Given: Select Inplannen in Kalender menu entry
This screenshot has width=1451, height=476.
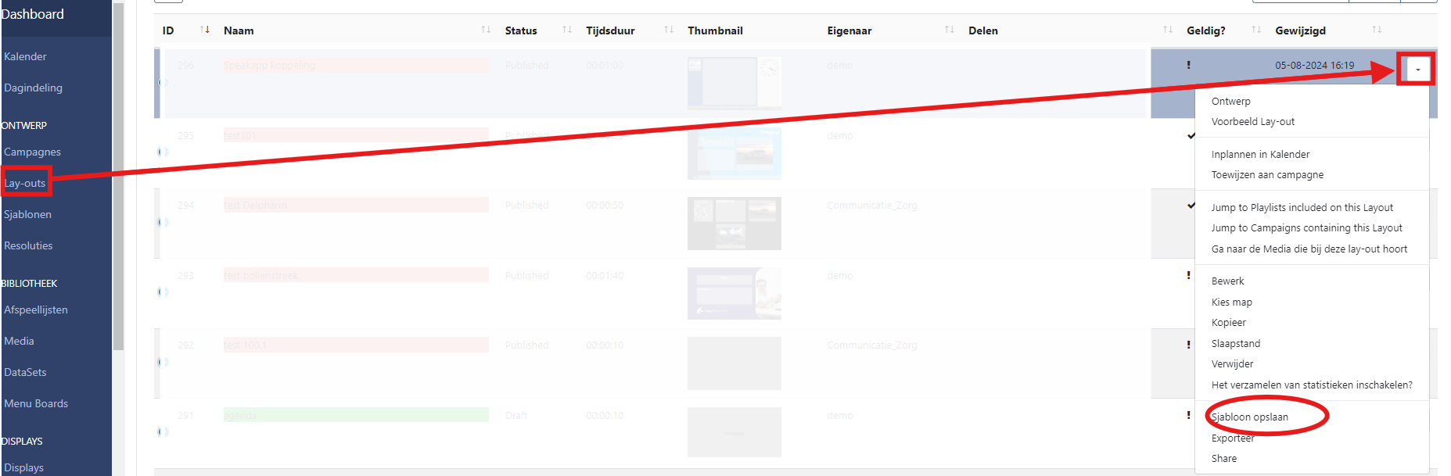Looking at the screenshot, I should pyautogui.click(x=1259, y=154).
